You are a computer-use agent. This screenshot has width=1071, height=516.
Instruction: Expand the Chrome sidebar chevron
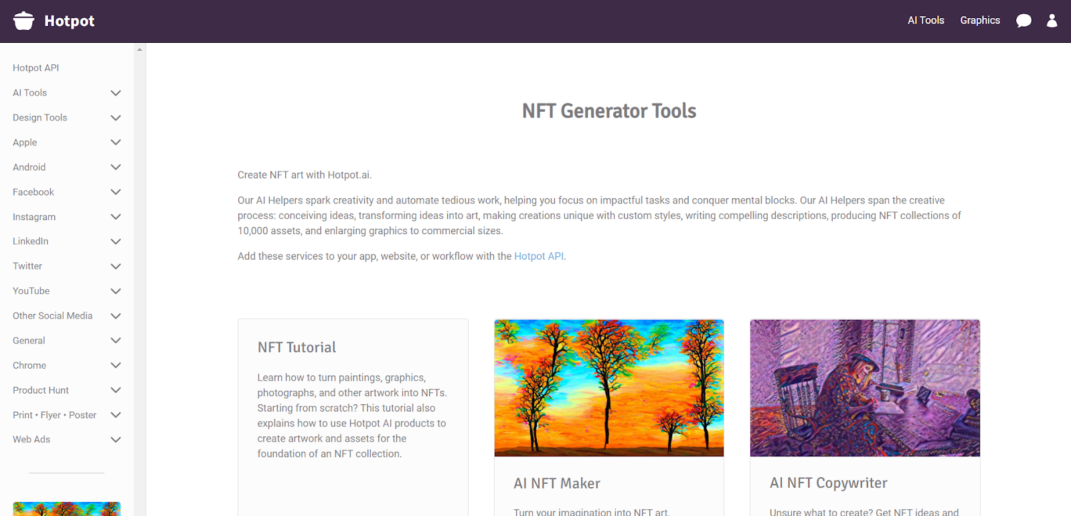pyautogui.click(x=116, y=365)
